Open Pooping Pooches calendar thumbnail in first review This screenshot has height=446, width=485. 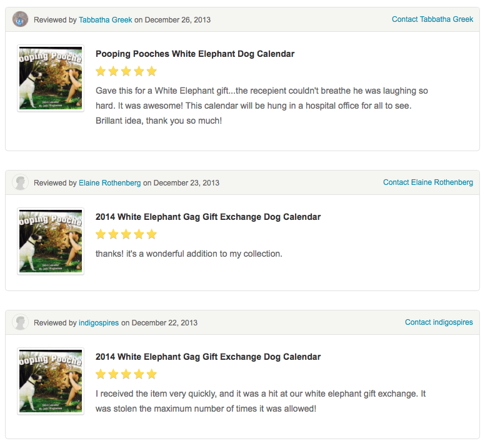pyautogui.click(x=51, y=78)
